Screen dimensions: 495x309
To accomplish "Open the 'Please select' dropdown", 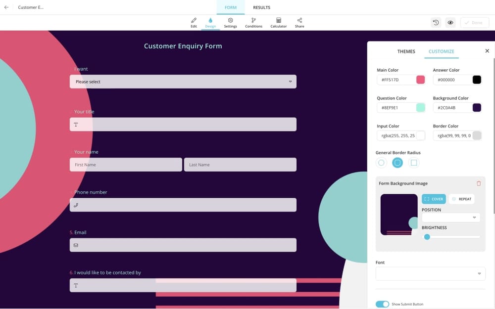I will [x=183, y=82].
